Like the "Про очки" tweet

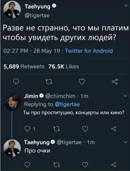(85, 165)
